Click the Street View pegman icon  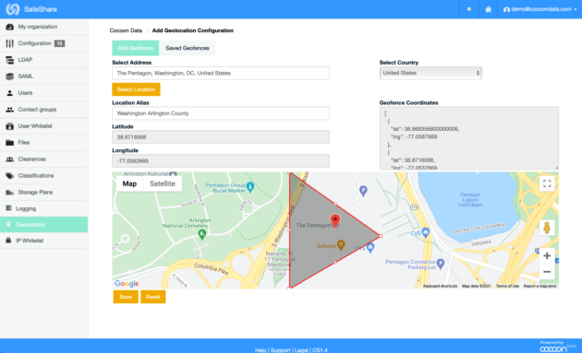coord(547,228)
